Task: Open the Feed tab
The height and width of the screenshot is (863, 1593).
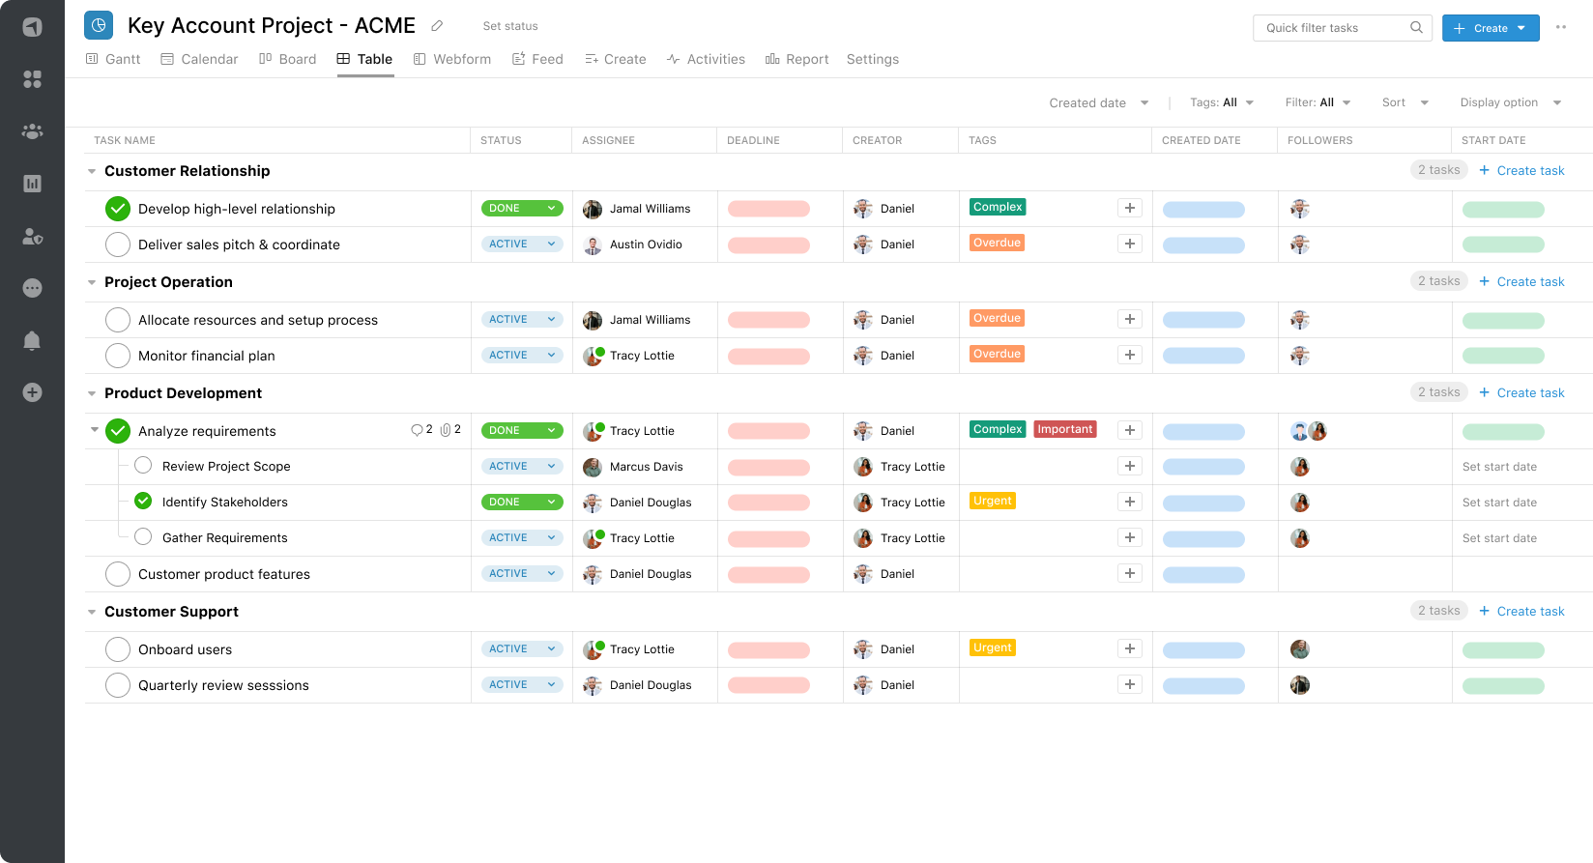Action: point(537,59)
